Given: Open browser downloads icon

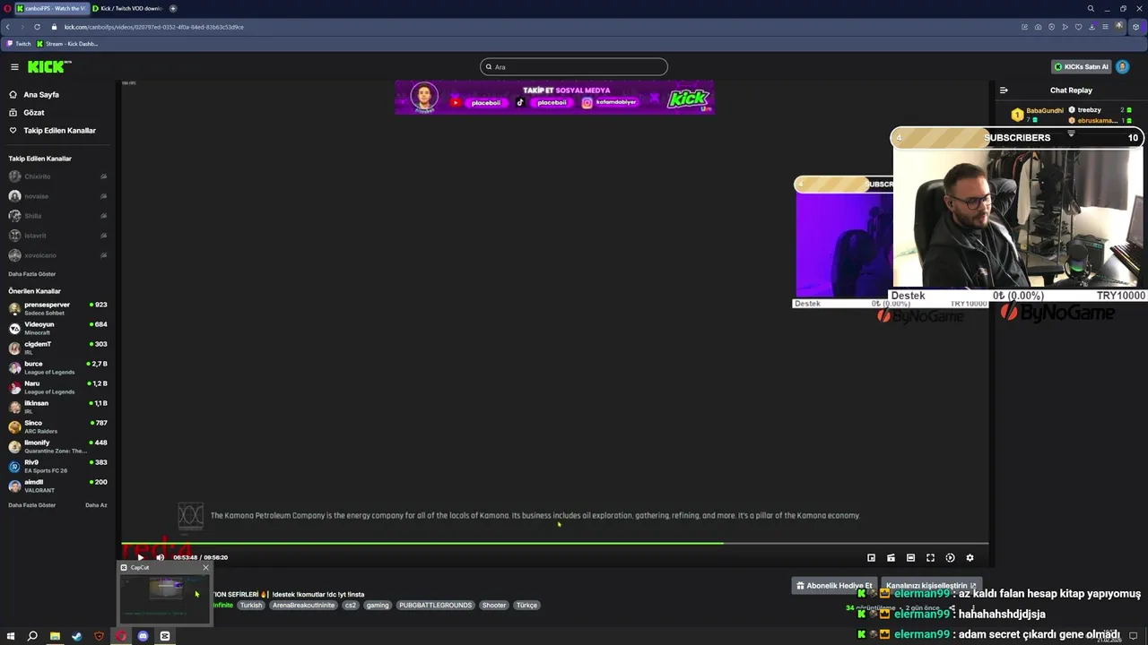Looking at the screenshot, I should pyautogui.click(x=1092, y=27).
